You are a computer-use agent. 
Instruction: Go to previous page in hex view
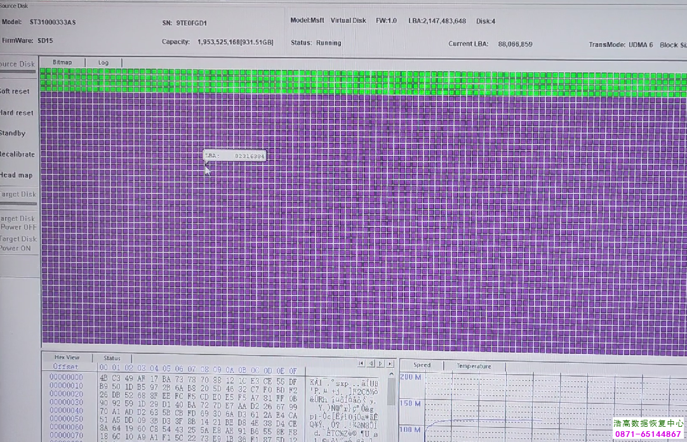click(371, 363)
